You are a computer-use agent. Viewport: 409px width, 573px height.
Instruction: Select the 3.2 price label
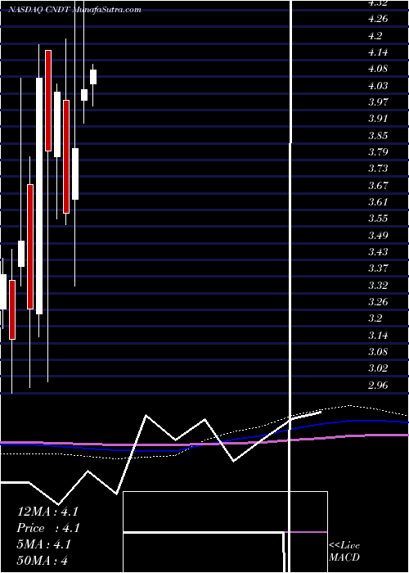[x=375, y=318]
